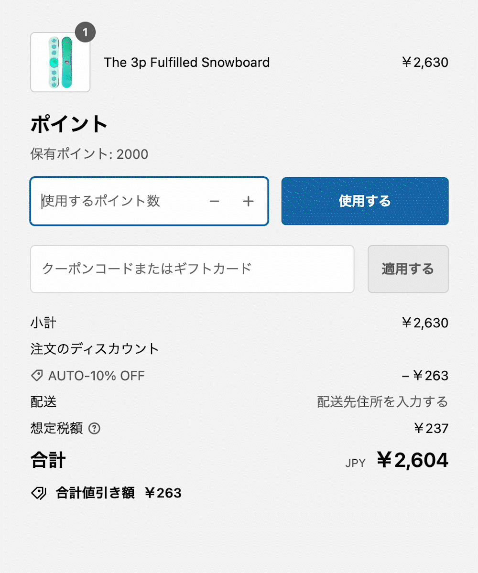The height and width of the screenshot is (573, 478).
Task: Increase points with the plus stepper
Action: click(x=248, y=201)
